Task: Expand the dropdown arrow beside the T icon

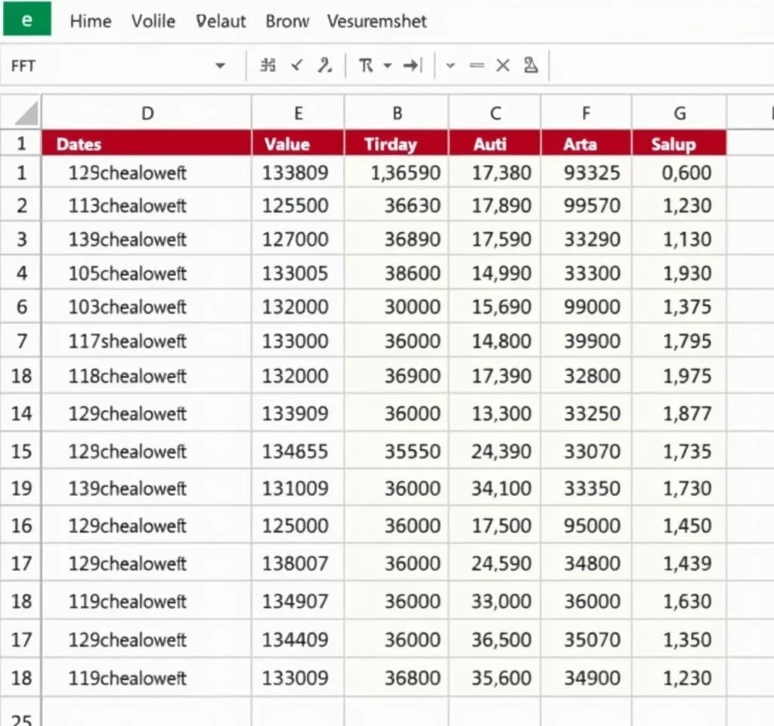Action: (388, 66)
